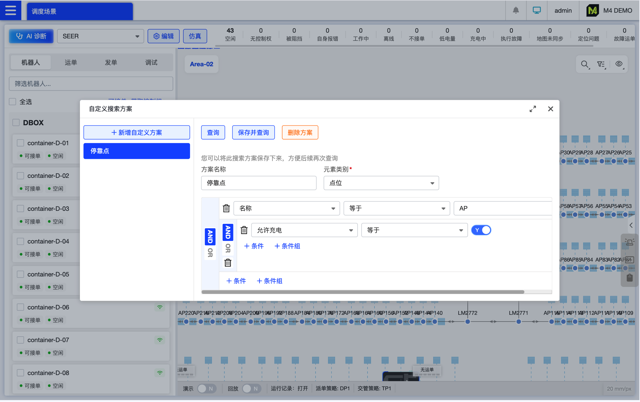
Task: Click trash icon beside 允许充电 condition
Action: pos(244,230)
